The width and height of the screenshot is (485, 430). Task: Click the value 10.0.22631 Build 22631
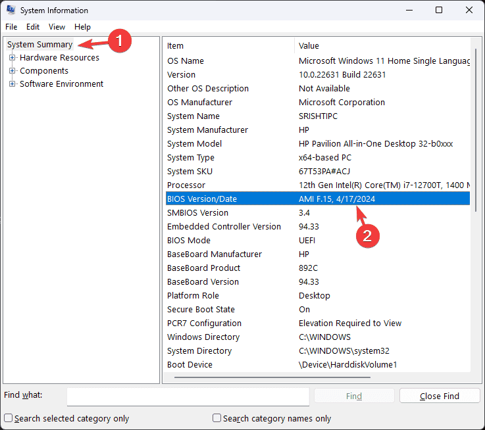click(342, 75)
